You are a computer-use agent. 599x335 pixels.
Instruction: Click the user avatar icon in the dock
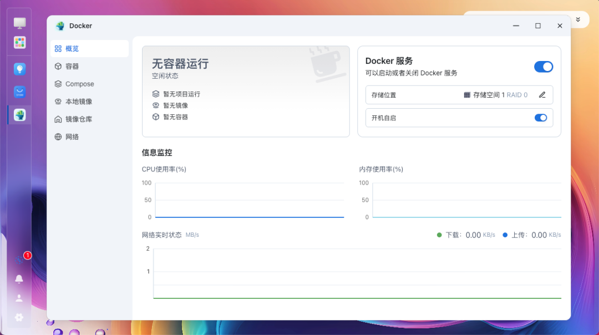[19, 298]
